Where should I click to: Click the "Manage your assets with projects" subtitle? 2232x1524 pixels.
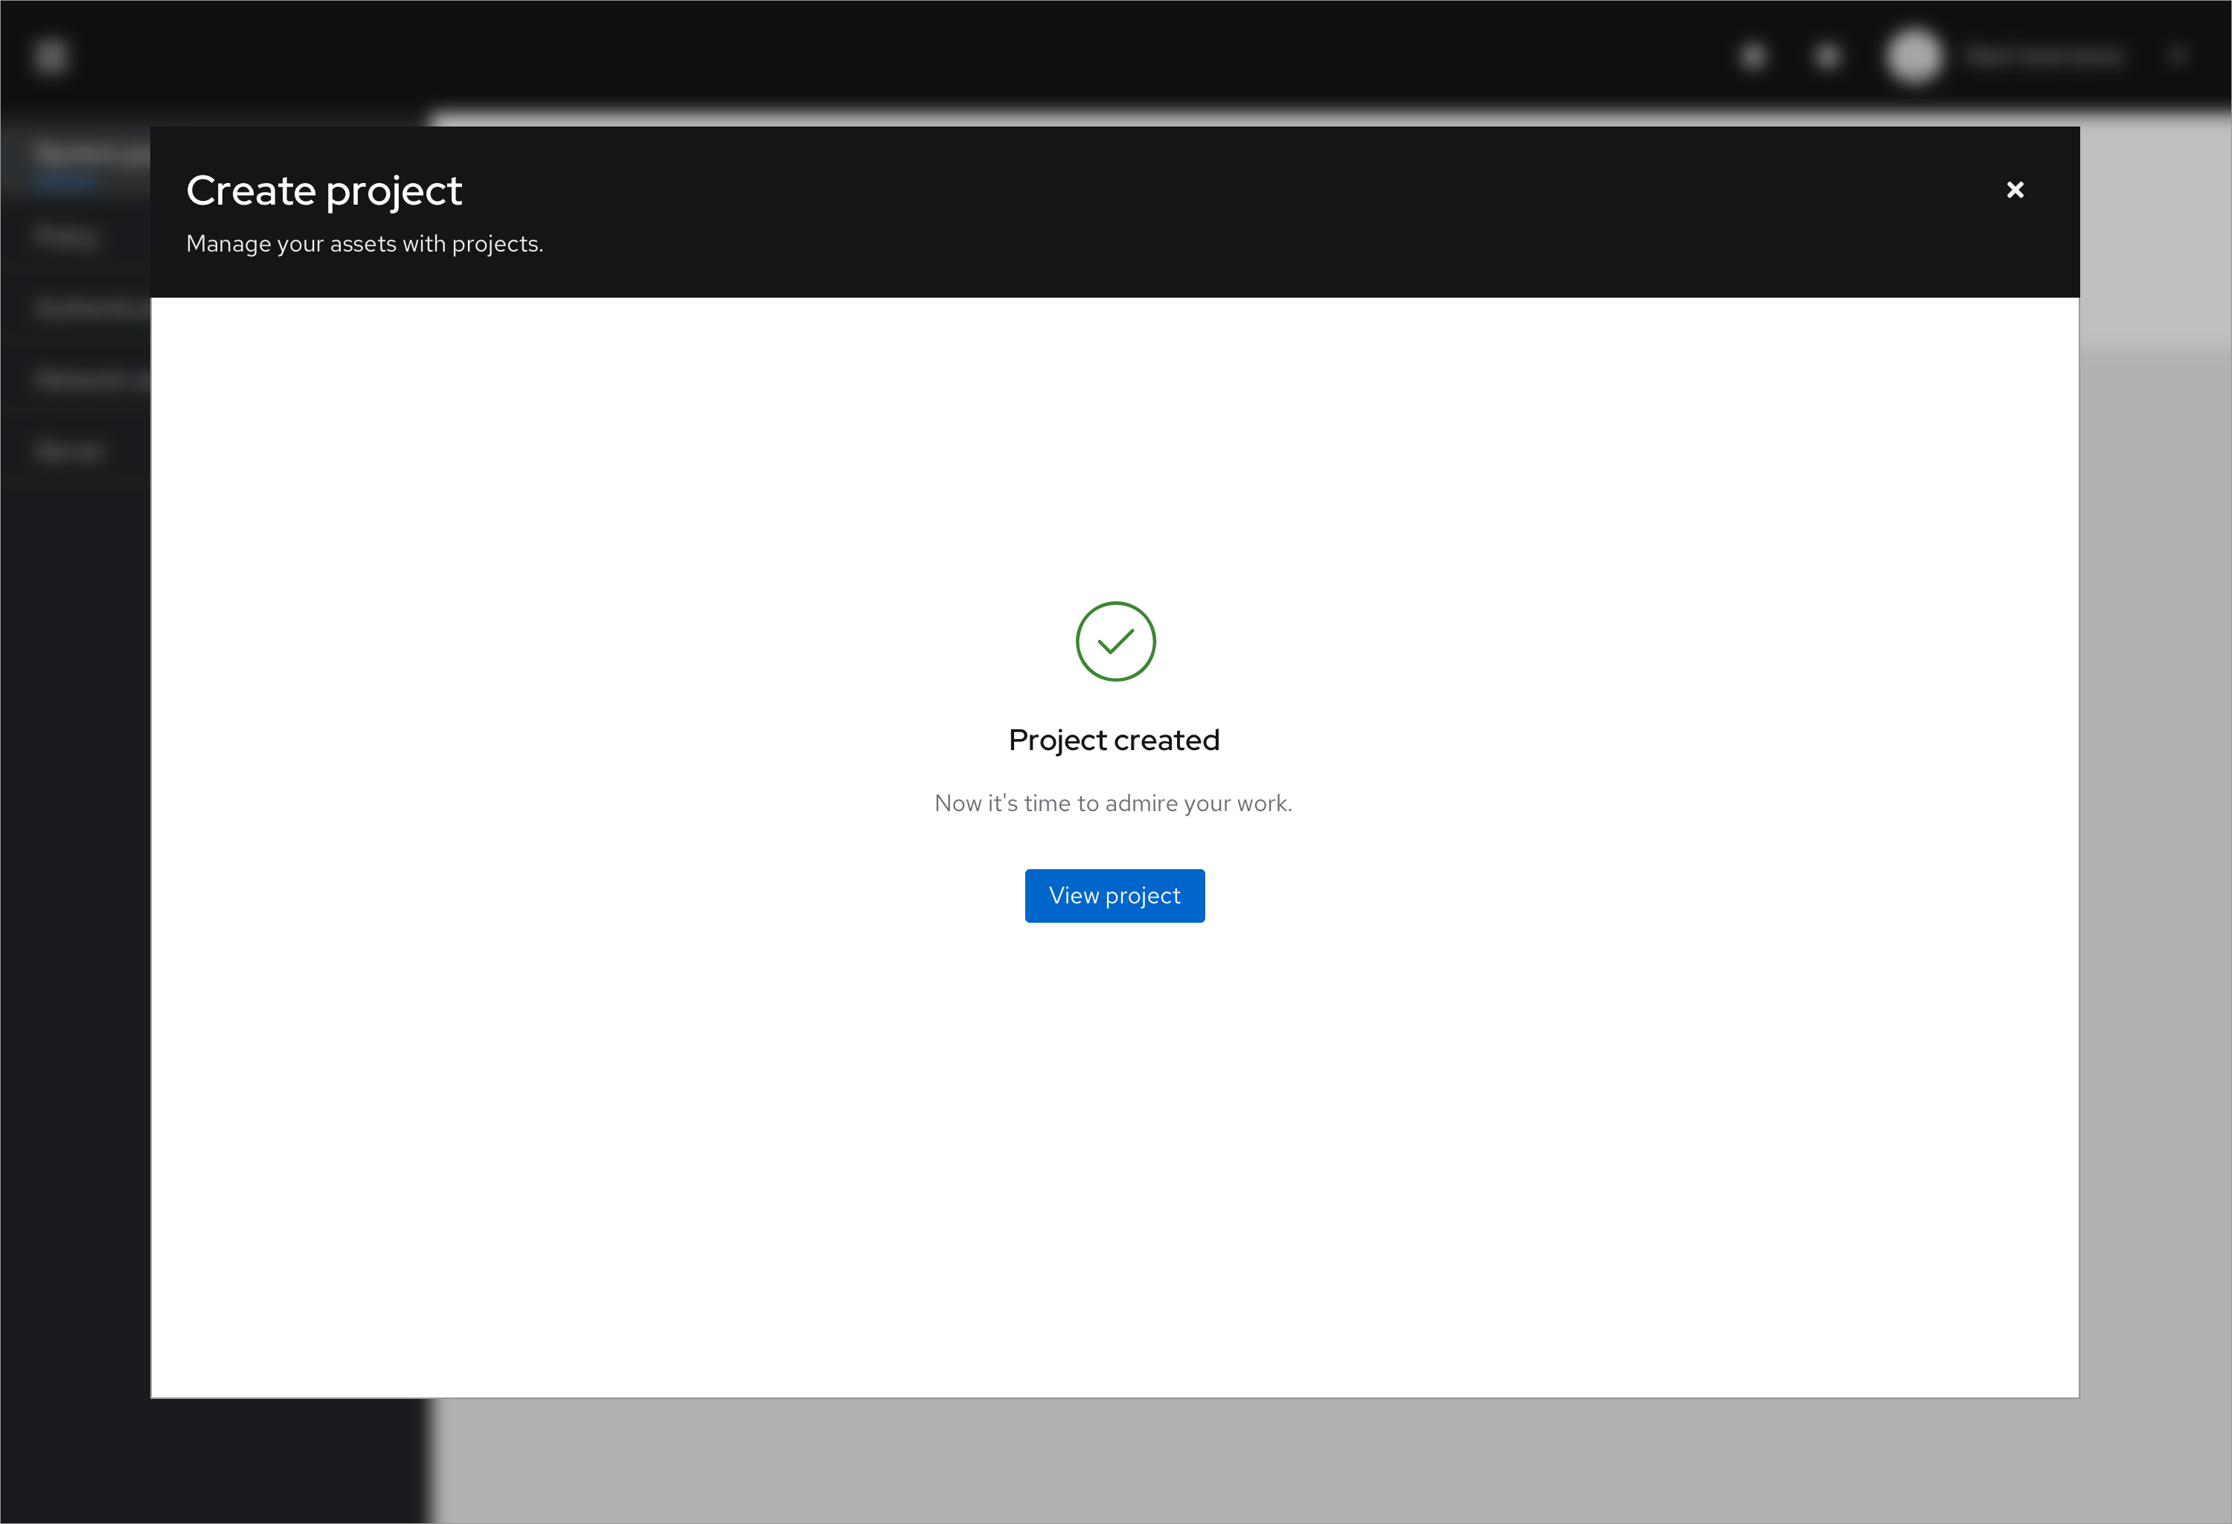[364, 244]
